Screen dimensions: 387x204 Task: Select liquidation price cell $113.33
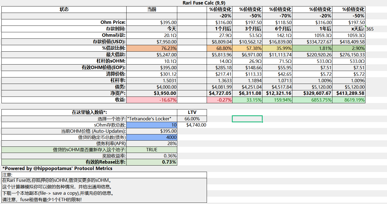point(247,74)
